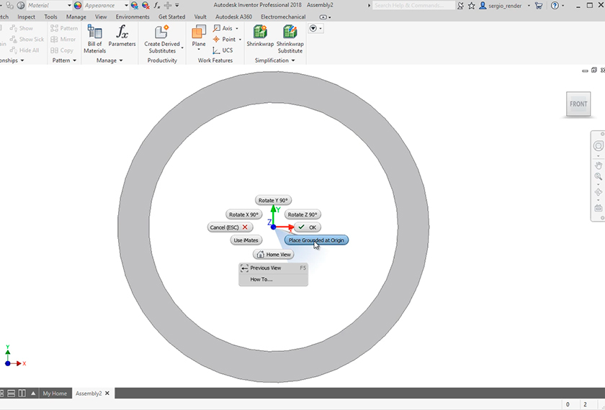Open the Bill of Materials tool
This screenshot has height=410, width=605.
94,38
